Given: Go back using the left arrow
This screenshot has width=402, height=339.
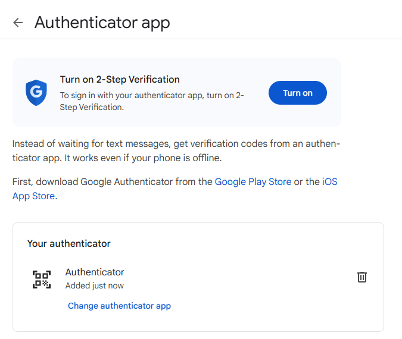Looking at the screenshot, I should (18, 23).
